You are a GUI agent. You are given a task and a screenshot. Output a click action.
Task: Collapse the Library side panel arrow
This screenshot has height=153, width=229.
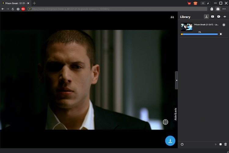coord(176,80)
